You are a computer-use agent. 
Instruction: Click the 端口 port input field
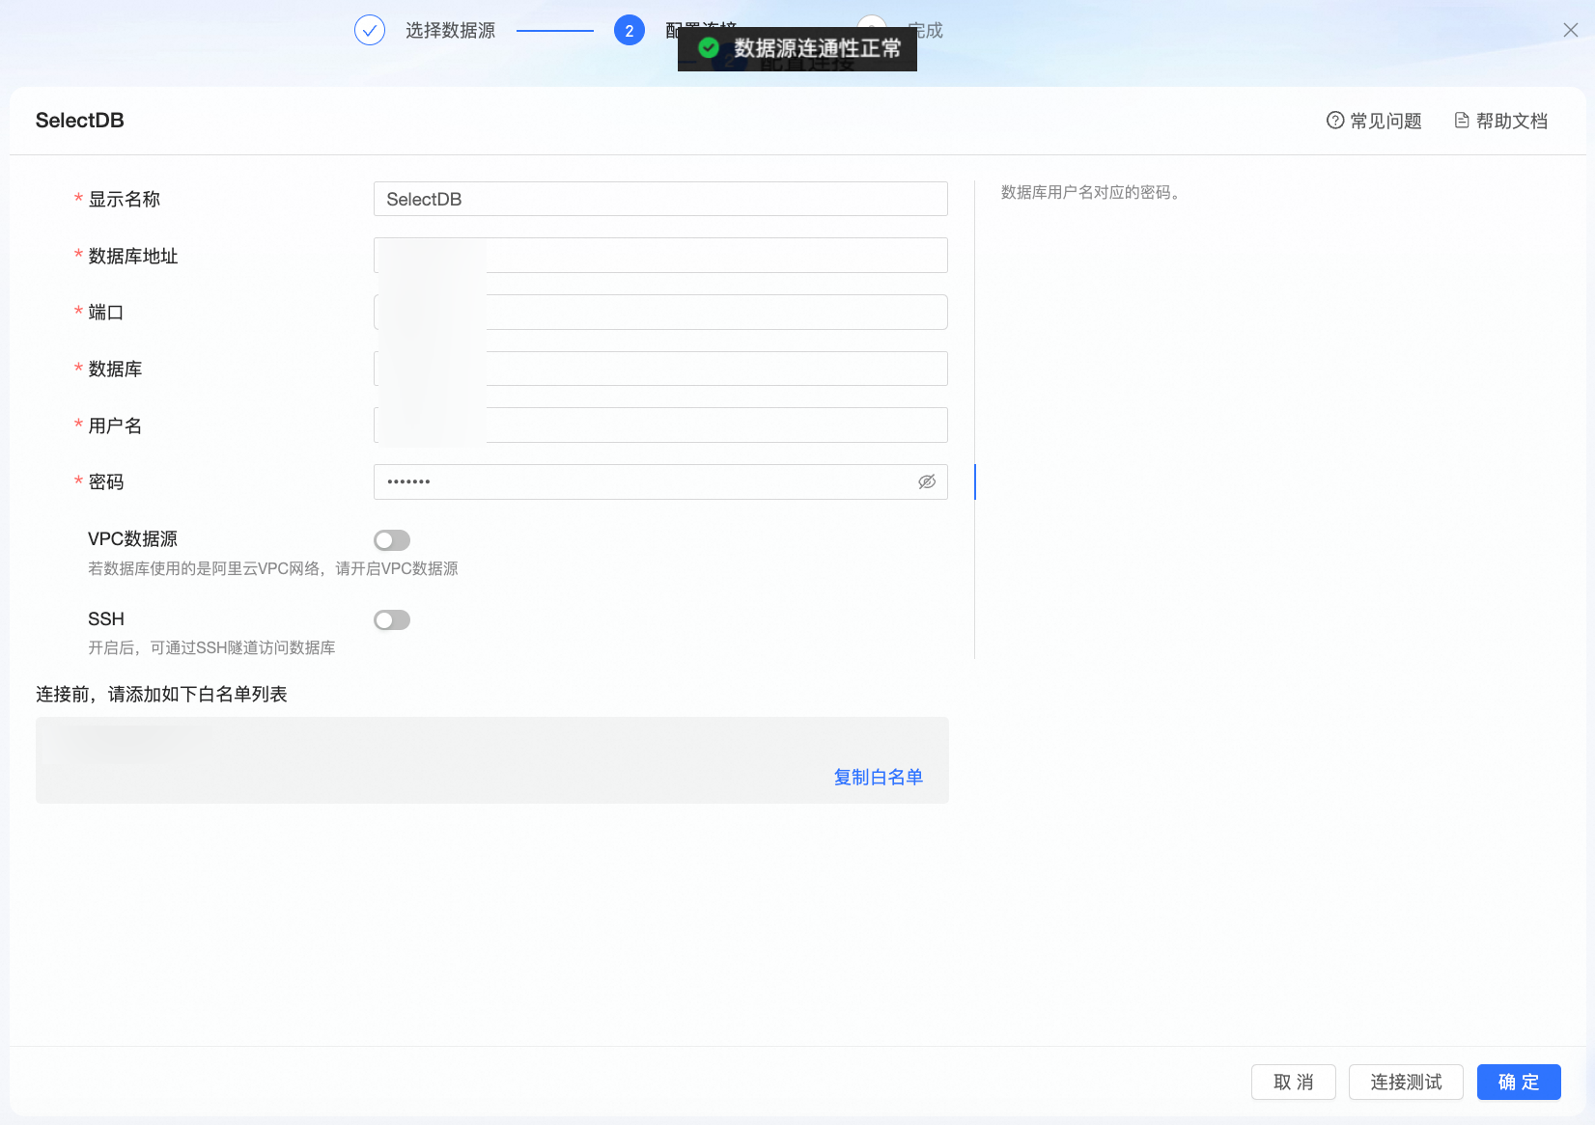coord(660,312)
